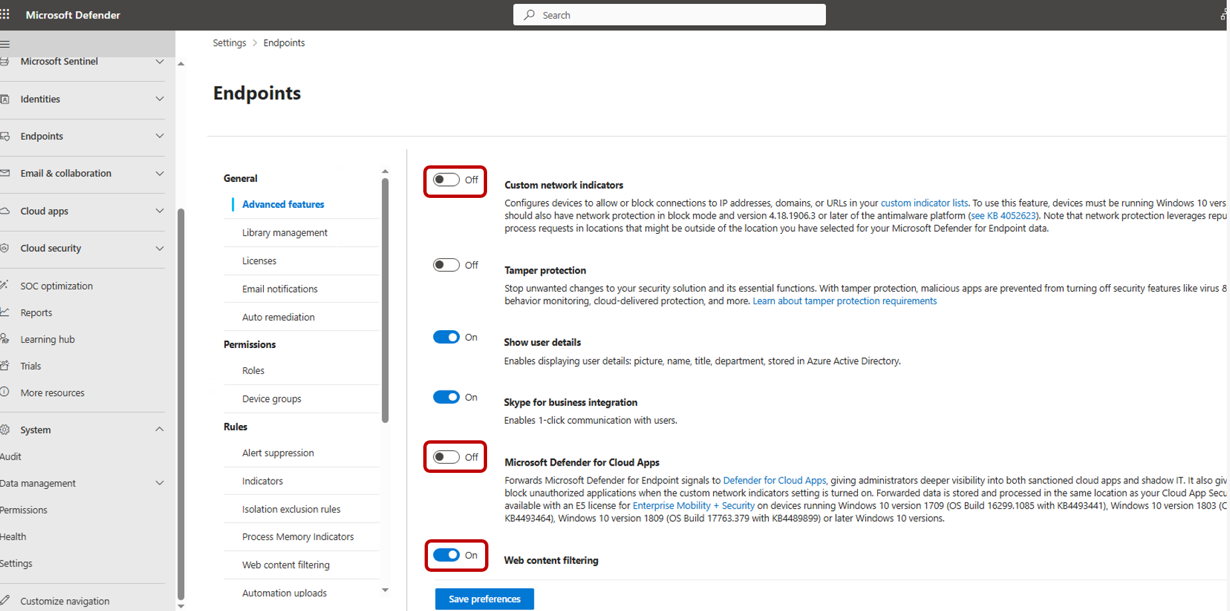Expand Identities chevron
1230x611 pixels.
click(x=159, y=99)
